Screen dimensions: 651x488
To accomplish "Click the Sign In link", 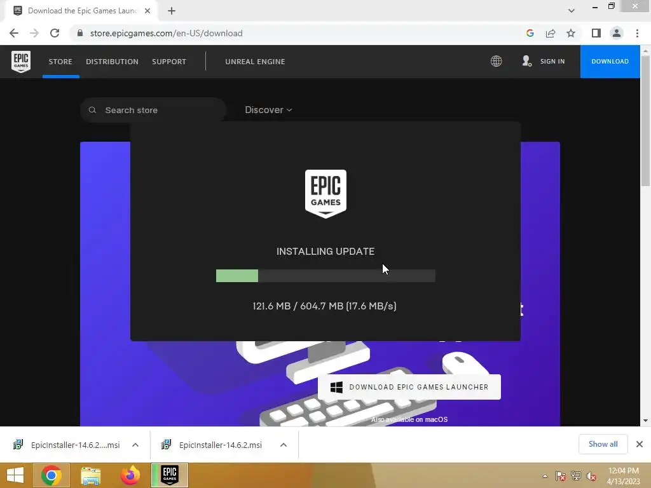I will click(x=552, y=62).
